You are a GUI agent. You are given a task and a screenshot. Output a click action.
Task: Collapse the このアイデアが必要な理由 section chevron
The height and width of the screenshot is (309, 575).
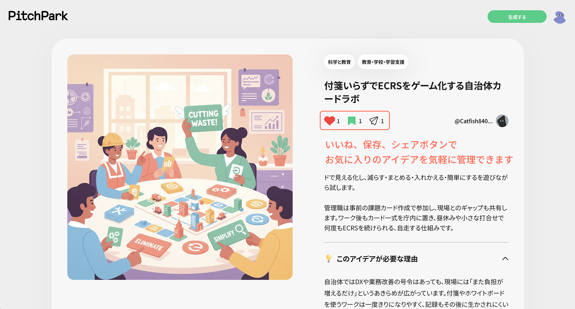(x=505, y=259)
